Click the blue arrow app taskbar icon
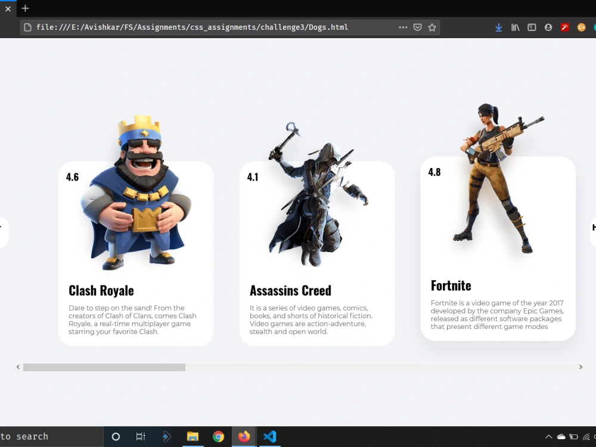596x447 pixels. (166, 437)
